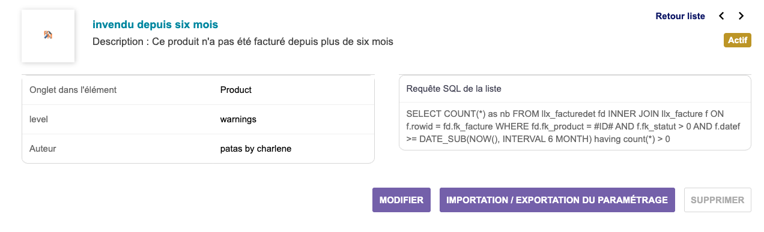Open the Retour liste link
The height and width of the screenshot is (232, 764).
click(x=680, y=16)
